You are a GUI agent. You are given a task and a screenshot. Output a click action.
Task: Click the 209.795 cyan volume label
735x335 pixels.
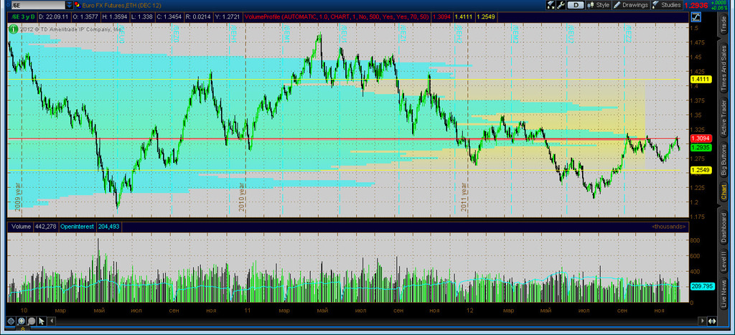pyautogui.click(x=701, y=286)
